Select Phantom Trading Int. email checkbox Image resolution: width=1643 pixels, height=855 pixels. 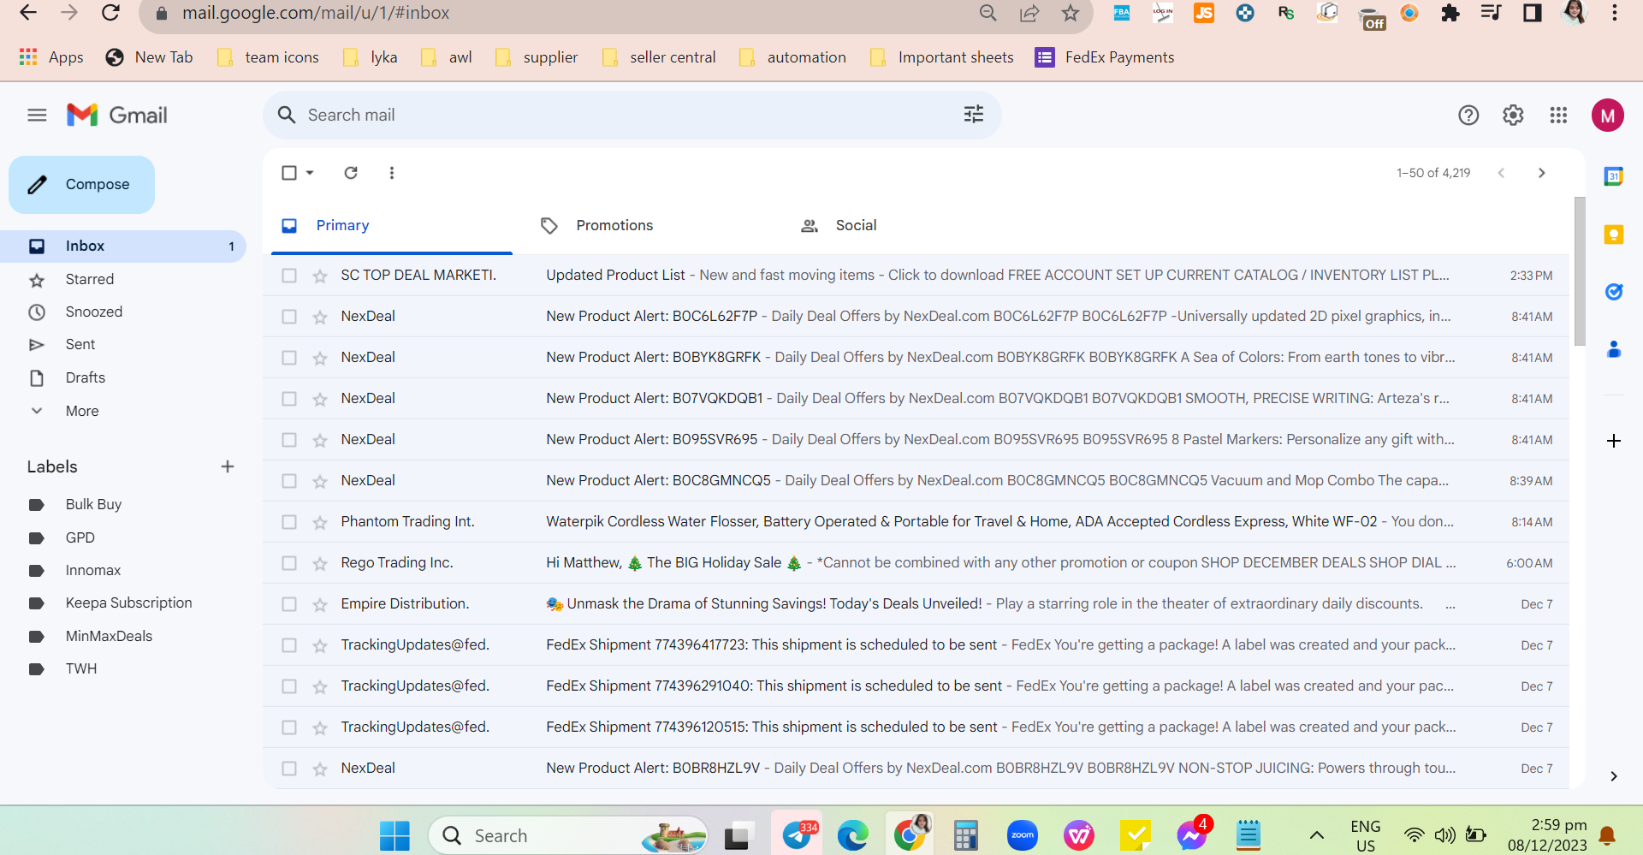click(x=289, y=522)
